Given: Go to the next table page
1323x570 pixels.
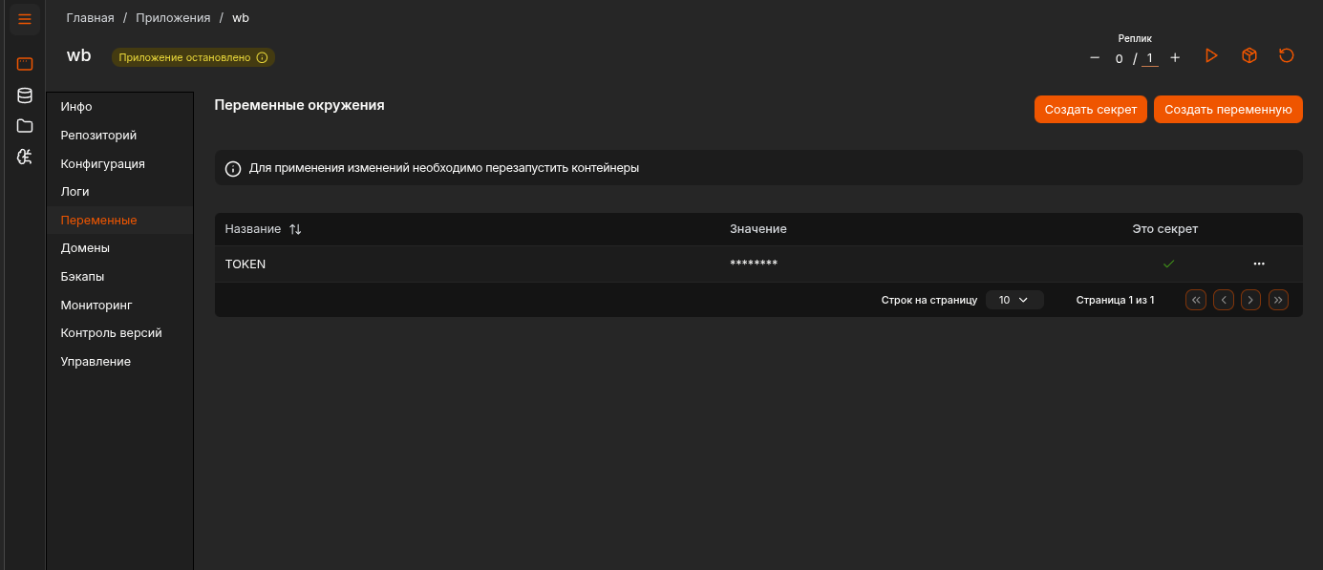Looking at the screenshot, I should (1250, 300).
